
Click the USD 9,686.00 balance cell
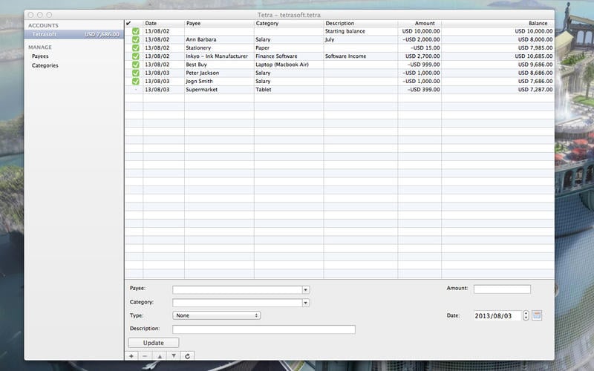(x=497, y=65)
